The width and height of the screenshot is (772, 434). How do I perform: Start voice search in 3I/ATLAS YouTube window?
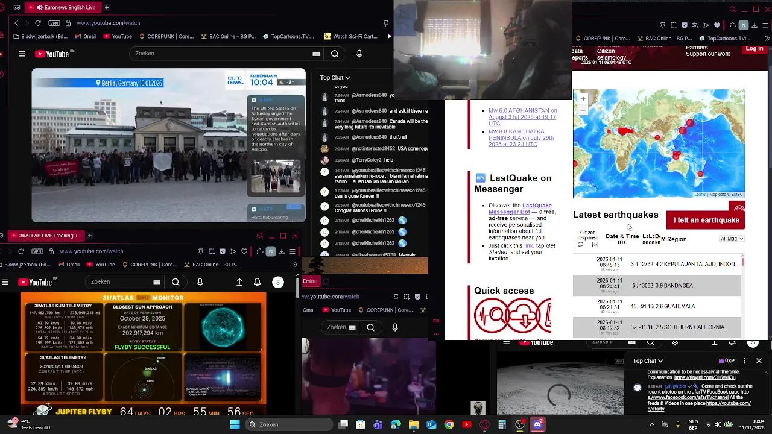click(x=200, y=282)
